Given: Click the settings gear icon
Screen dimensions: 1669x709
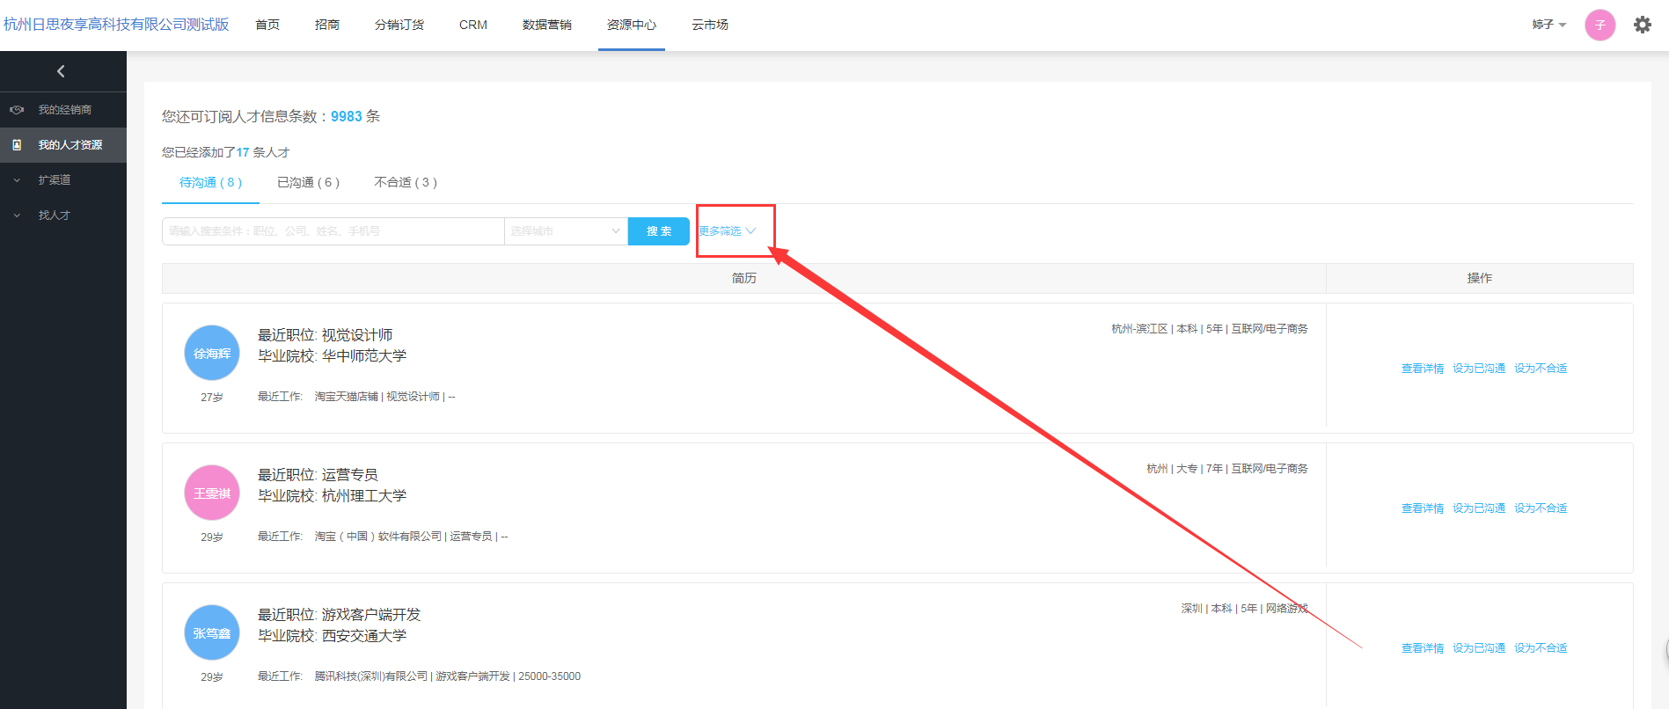Looking at the screenshot, I should (1642, 25).
